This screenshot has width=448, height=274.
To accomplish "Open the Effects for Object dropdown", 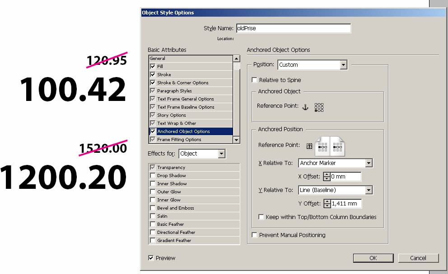I will [202, 154].
